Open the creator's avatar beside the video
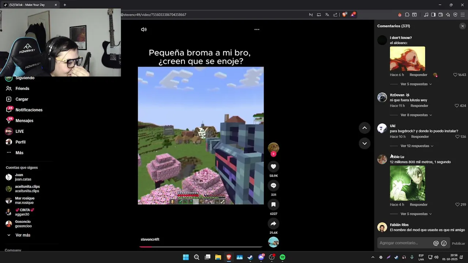Viewport: 468px width, 263px height. (273, 148)
